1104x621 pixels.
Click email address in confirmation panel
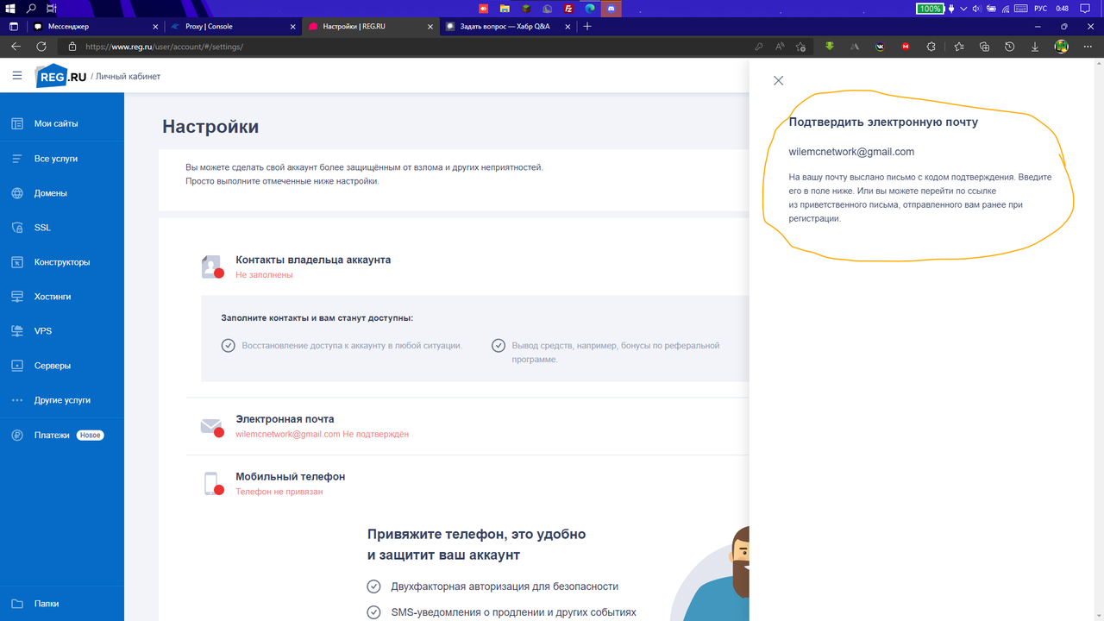[x=851, y=152]
